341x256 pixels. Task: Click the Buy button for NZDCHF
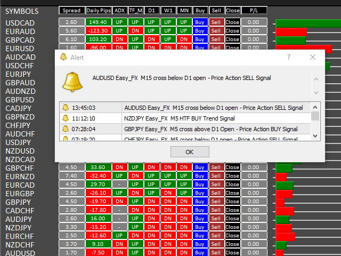pyautogui.click(x=200, y=244)
